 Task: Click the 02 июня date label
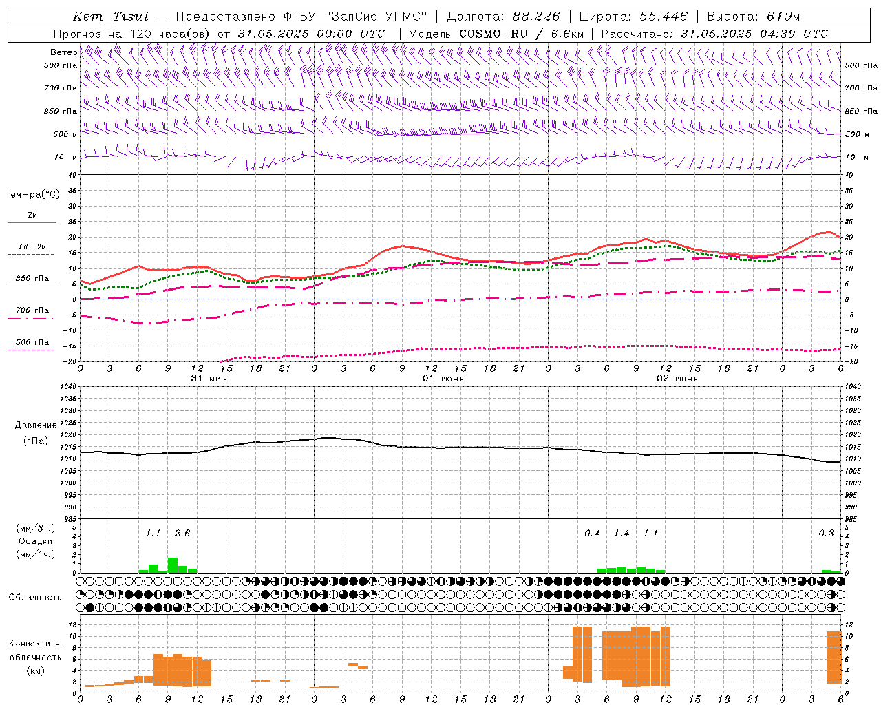[677, 379]
